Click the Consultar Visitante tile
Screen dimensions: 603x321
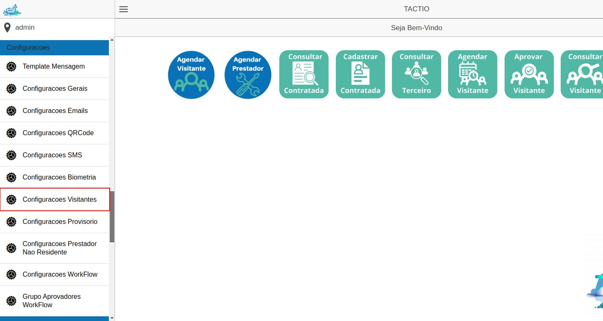click(x=583, y=74)
